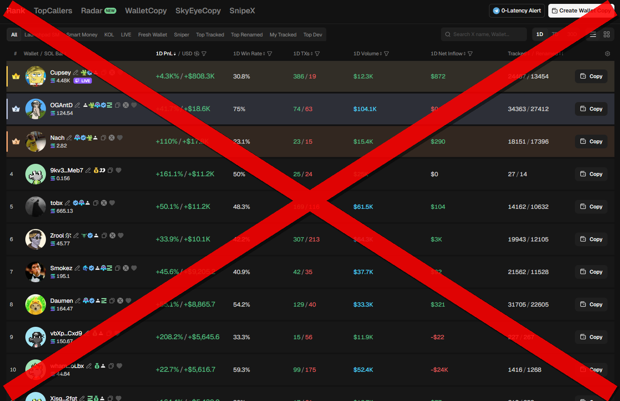Copy the Nach wallet address icon
Screen dimensions: 620x401
click(x=103, y=138)
